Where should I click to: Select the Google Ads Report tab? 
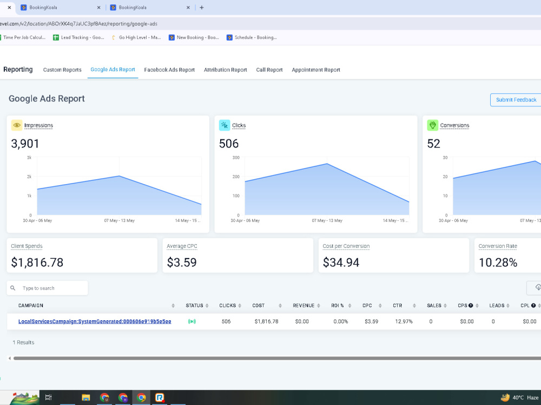(x=113, y=69)
